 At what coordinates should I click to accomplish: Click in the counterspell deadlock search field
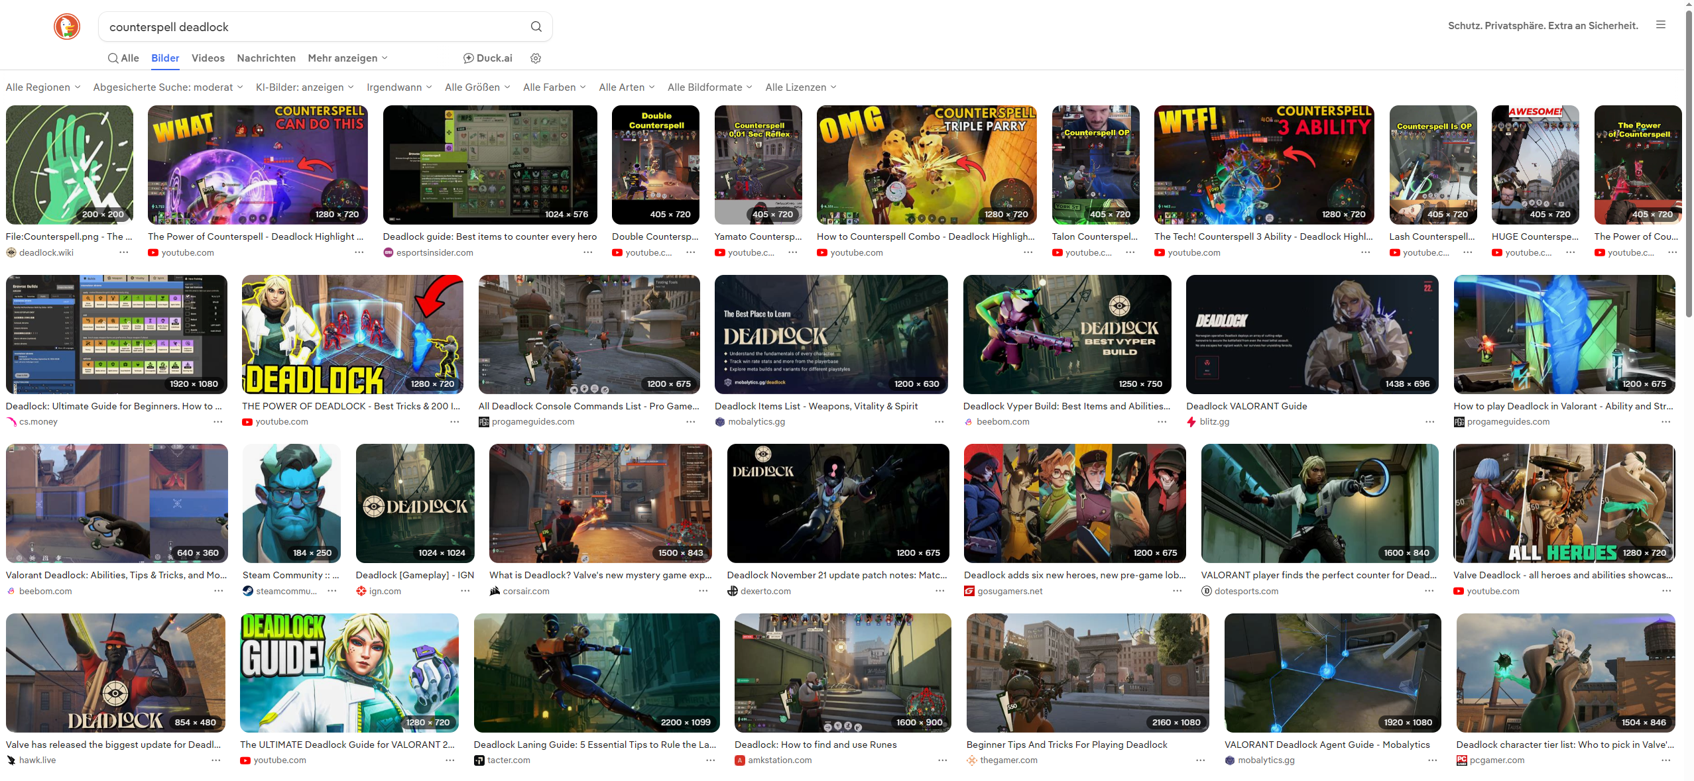312,26
